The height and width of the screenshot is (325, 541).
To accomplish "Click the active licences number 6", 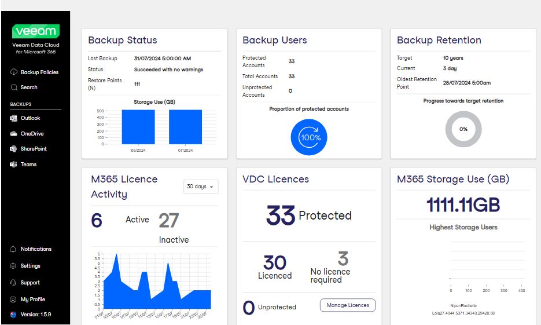I will tap(97, 220).
